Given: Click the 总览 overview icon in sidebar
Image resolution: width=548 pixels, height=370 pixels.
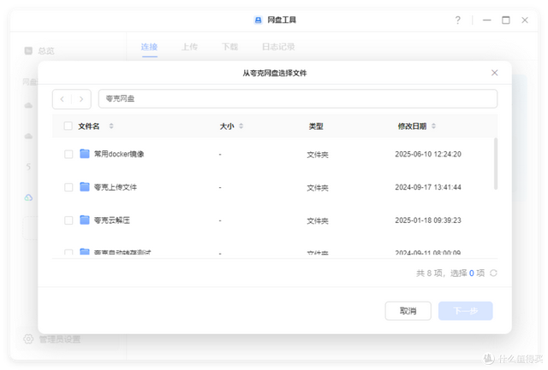Looking at the screenshot, I should point(28,50).
